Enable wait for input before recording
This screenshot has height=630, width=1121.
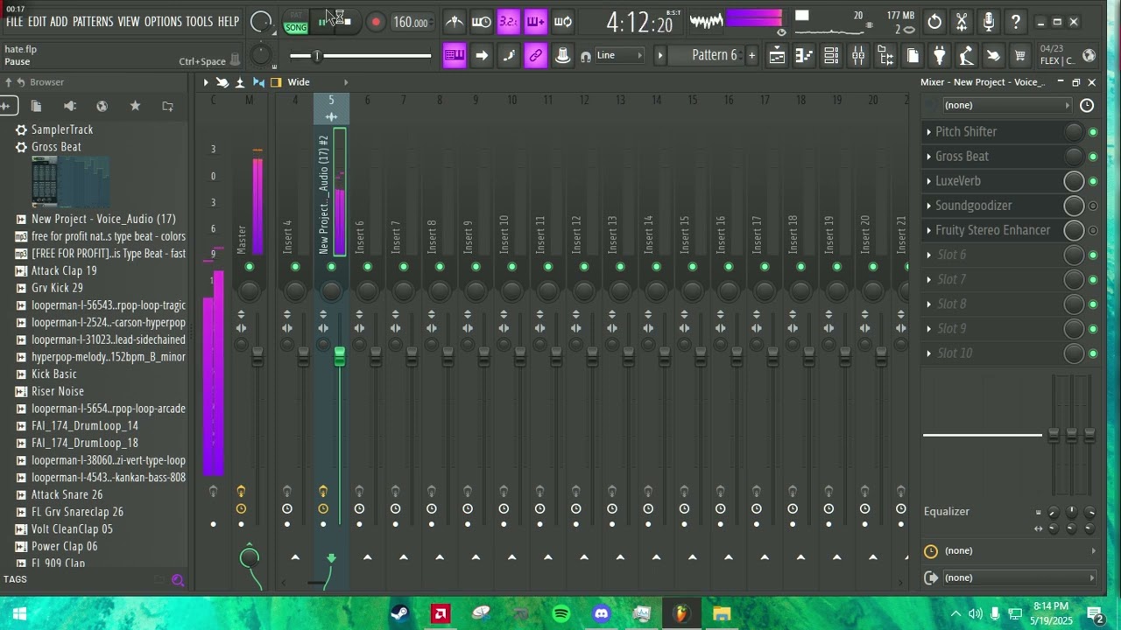[x=481, y=22]
